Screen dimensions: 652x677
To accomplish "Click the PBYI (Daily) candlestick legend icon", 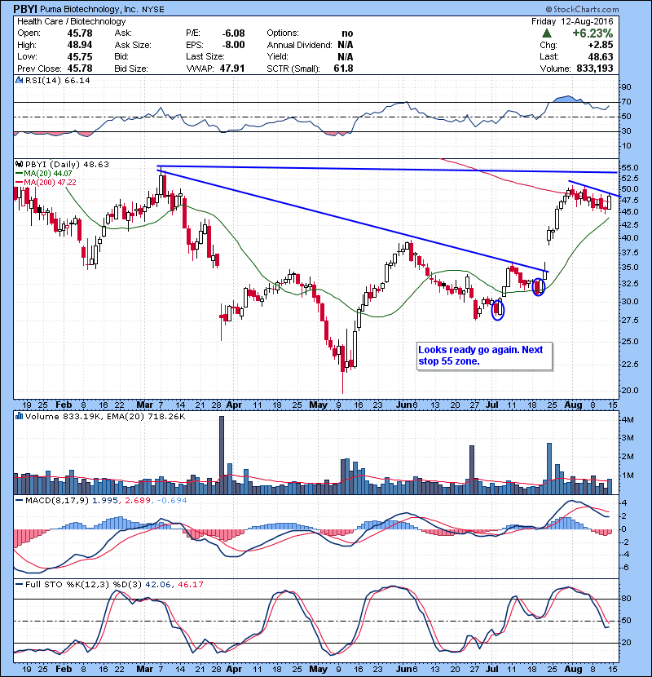I will [19, 165].
